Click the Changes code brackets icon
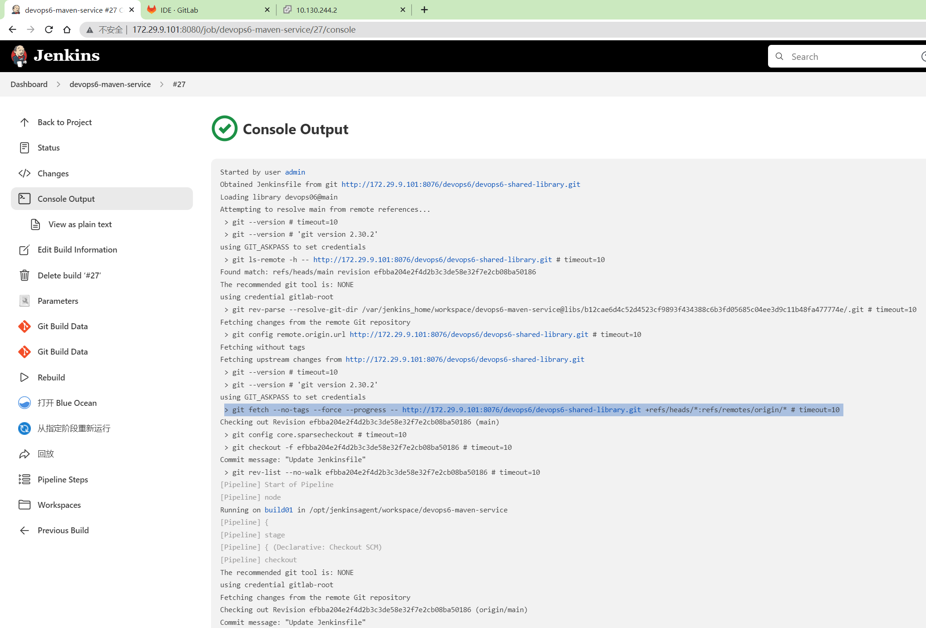The width and height of the screenshot is (926, 628). tap(25, 173)
